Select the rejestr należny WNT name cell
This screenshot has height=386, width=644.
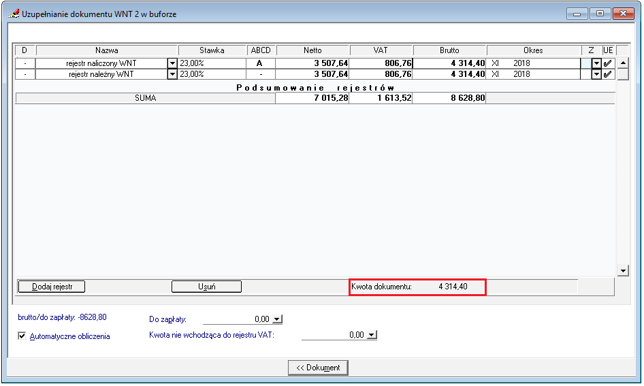101,74
